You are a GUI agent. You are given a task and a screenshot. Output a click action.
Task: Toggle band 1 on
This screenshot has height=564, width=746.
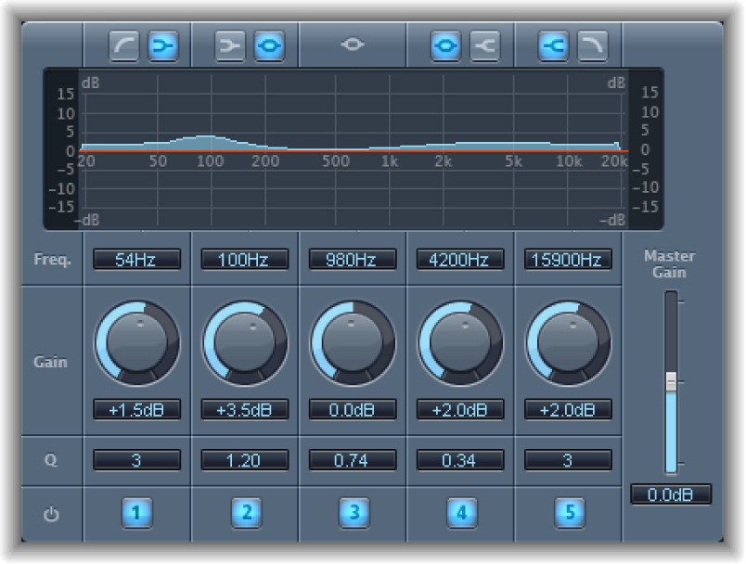[136, 512]
